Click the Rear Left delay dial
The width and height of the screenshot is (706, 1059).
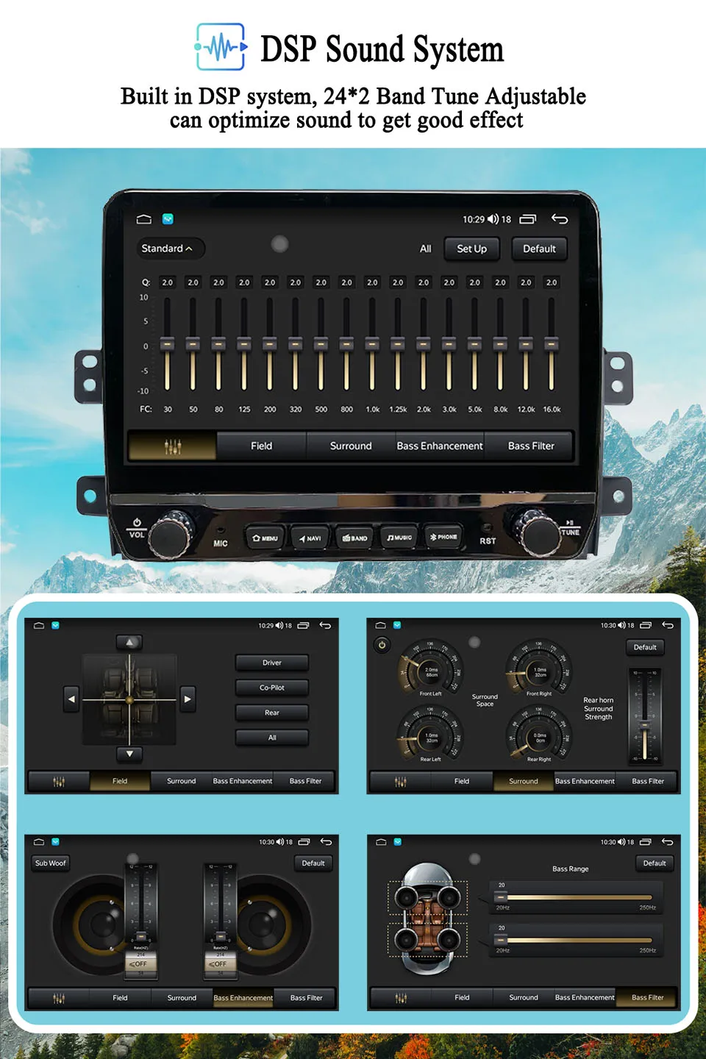430,734
